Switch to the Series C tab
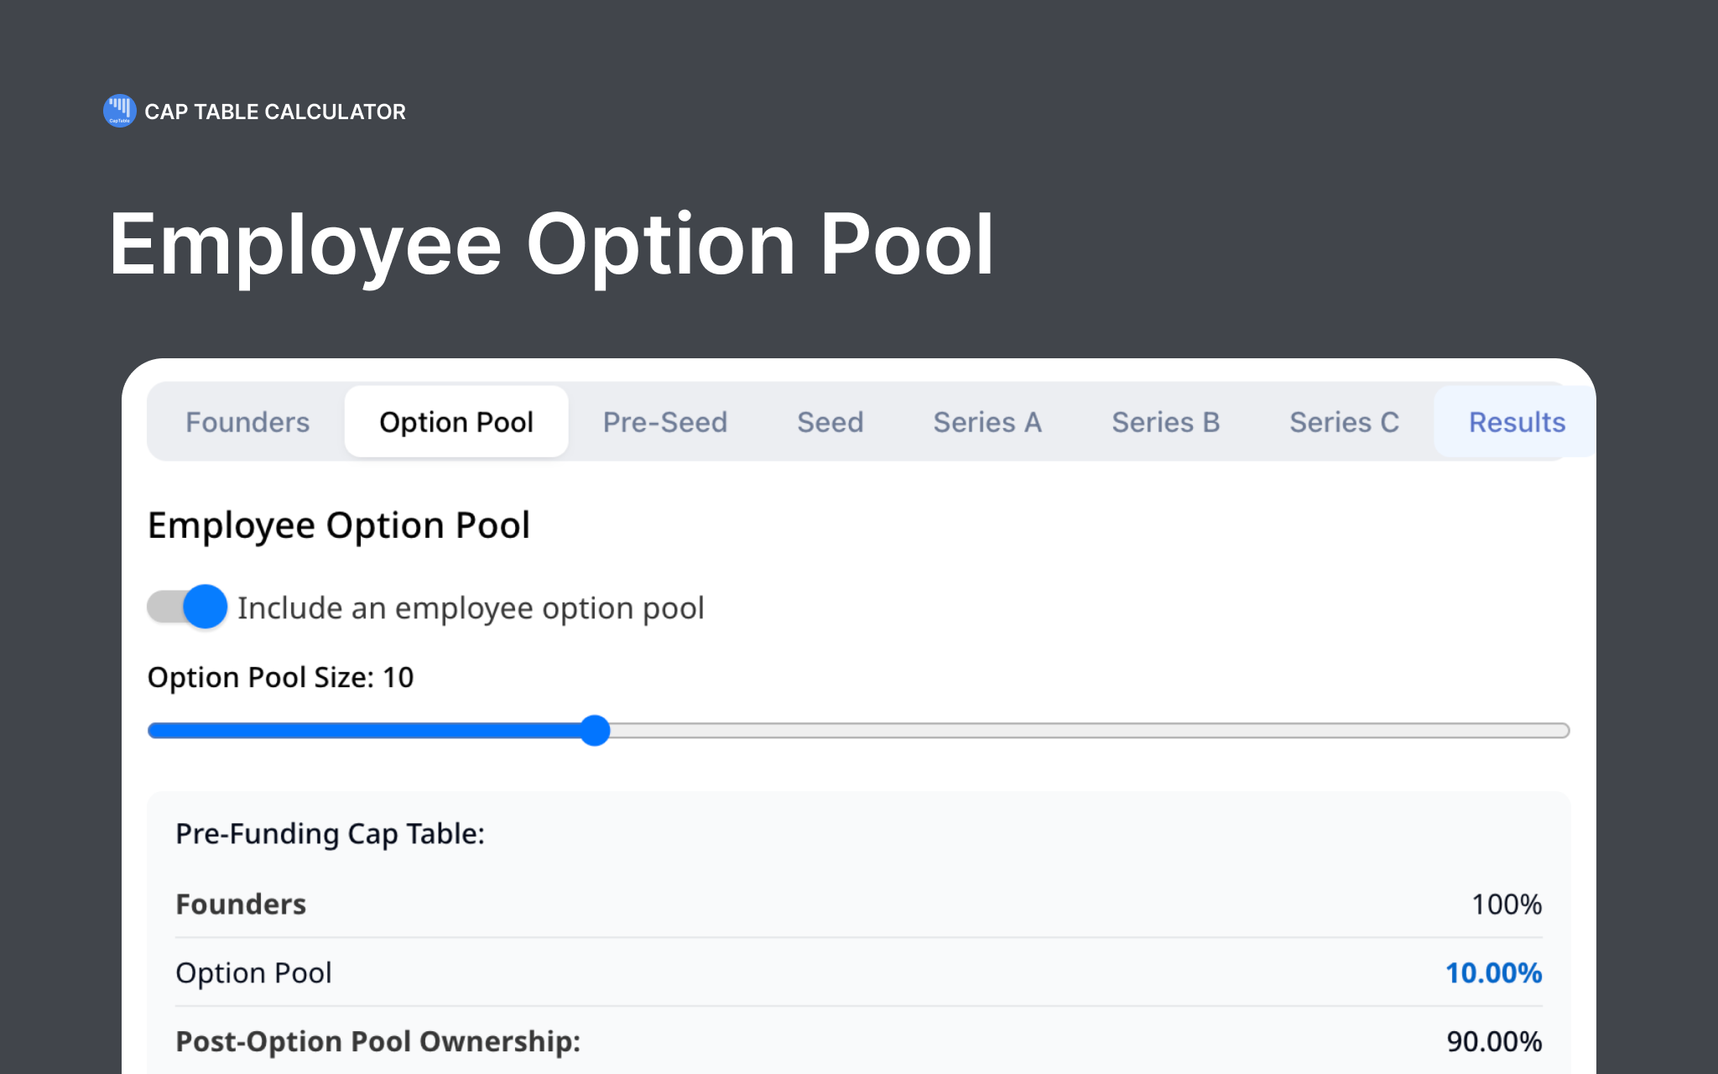This screenshot has width=1718, height=1074. coord(1343,422)
